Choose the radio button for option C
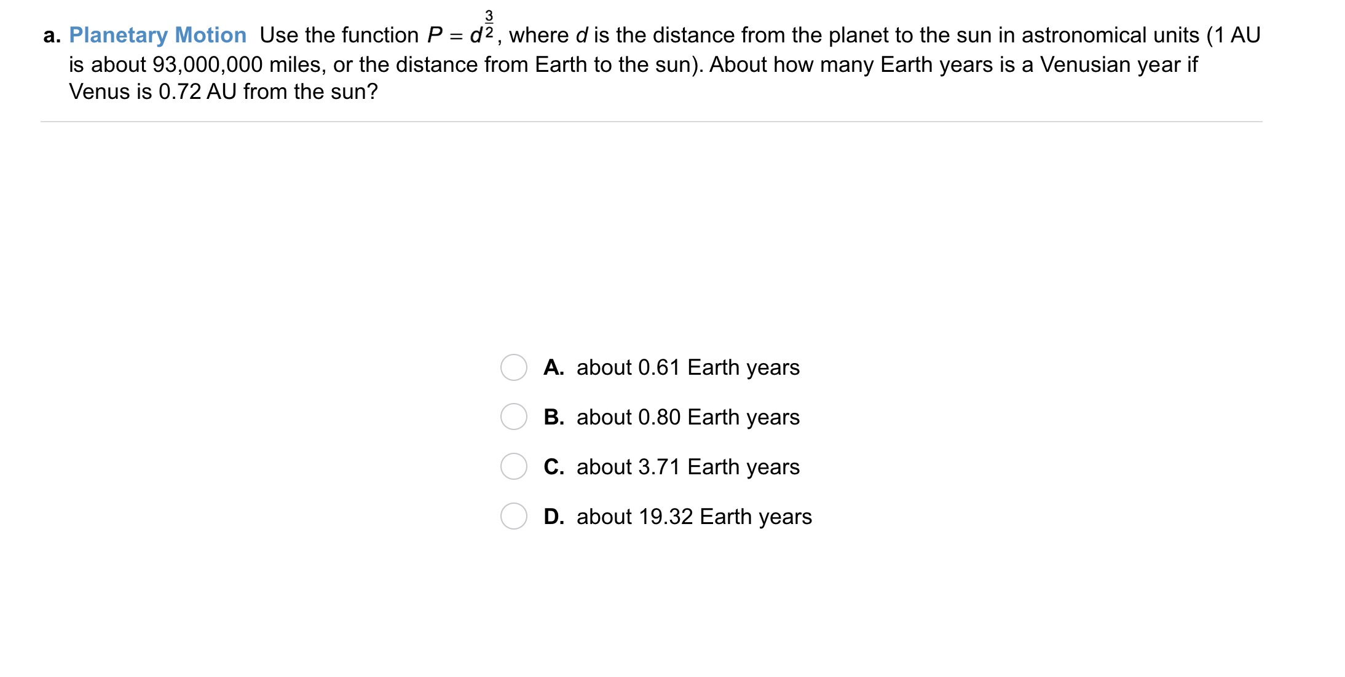This screenshot has height=677, width=1345. 513,467
